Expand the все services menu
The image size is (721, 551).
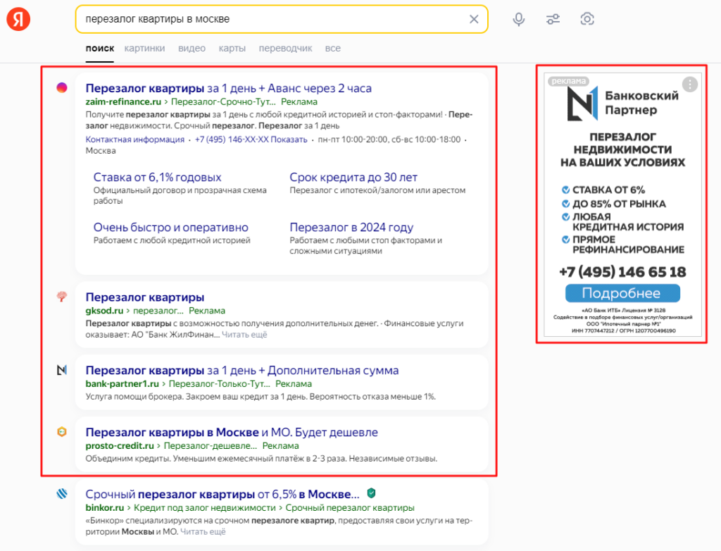pyautogui.click(x=333, y=49)
